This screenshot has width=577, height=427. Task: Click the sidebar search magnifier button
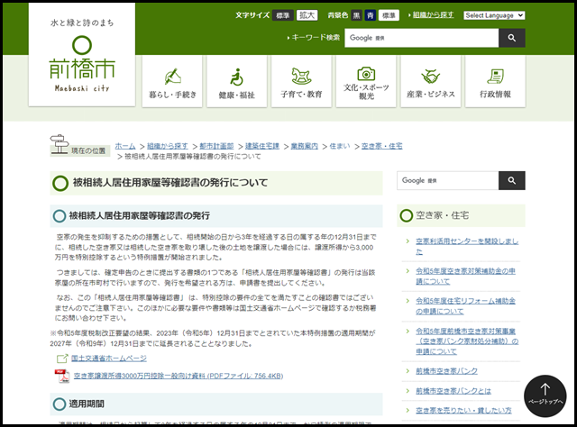pos(511,180)
